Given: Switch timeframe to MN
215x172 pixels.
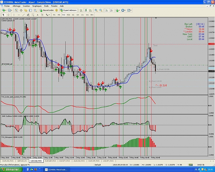Looking at the screenshot, I should 92,15.
